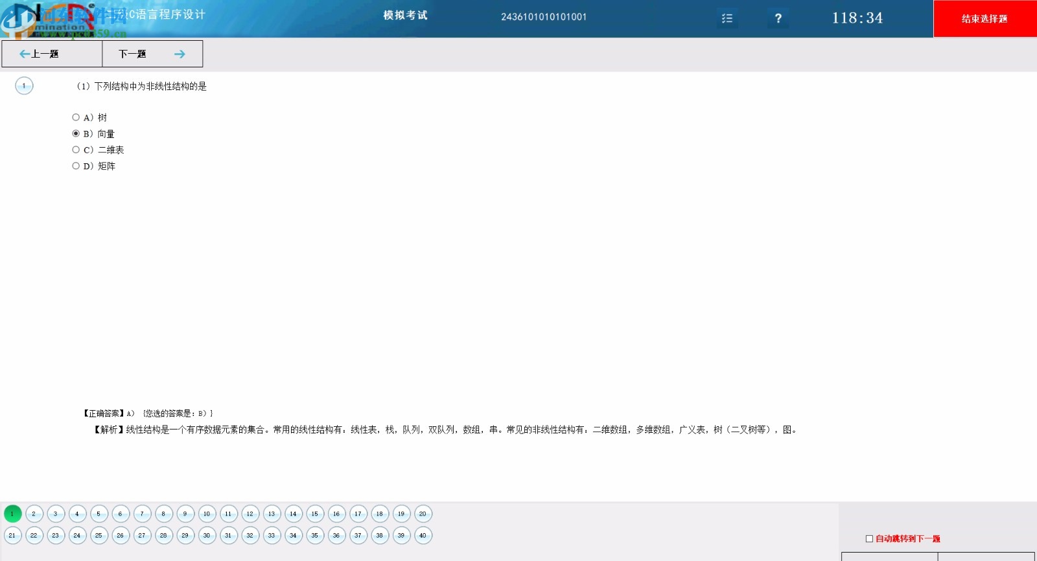Select answer A) 树
Viewport: 1037px width, 561px height.
pyautogui.click(x=76, y=117)
